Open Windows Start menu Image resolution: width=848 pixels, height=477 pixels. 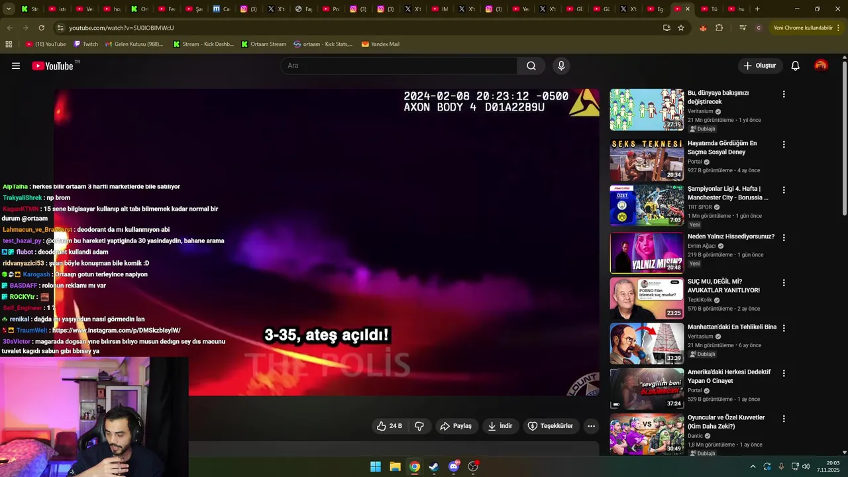coord(376,466)
